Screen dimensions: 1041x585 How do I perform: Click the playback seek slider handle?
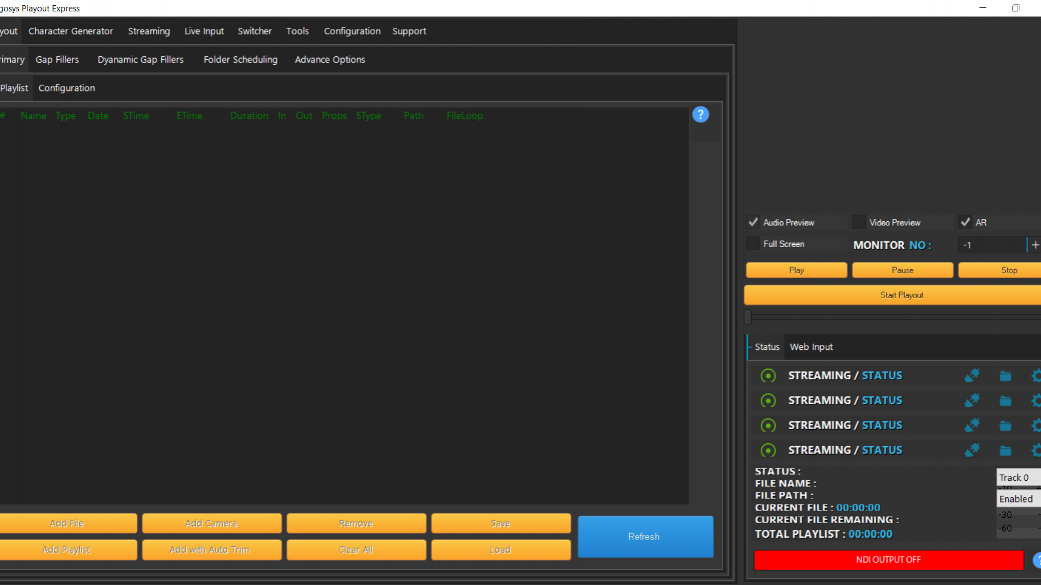[x=748, y=317]
